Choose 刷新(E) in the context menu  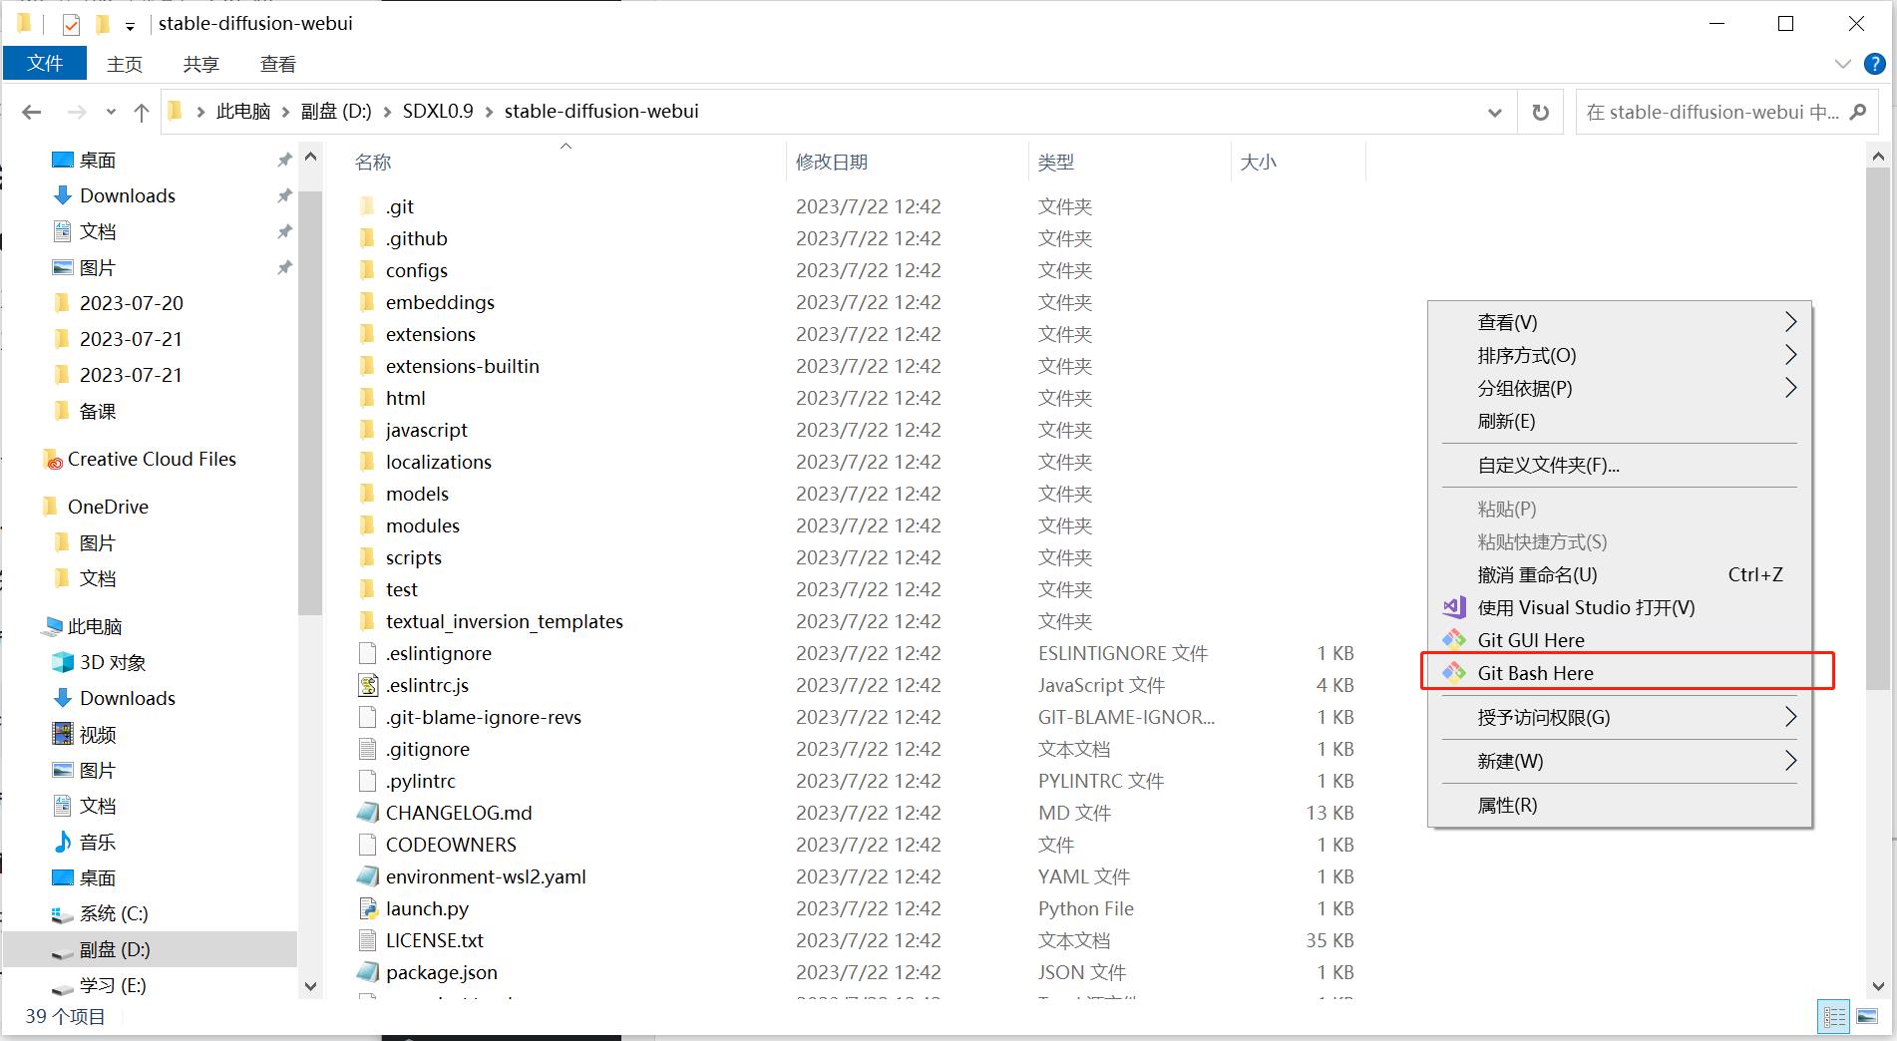(1620, 421)
